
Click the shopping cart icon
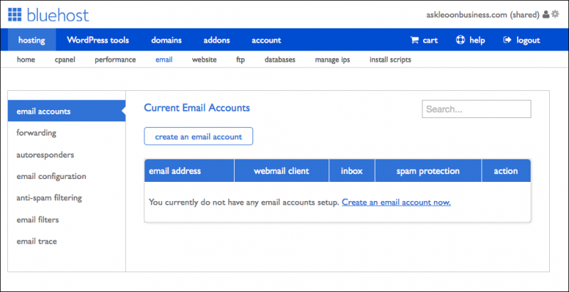click(414, 40)
